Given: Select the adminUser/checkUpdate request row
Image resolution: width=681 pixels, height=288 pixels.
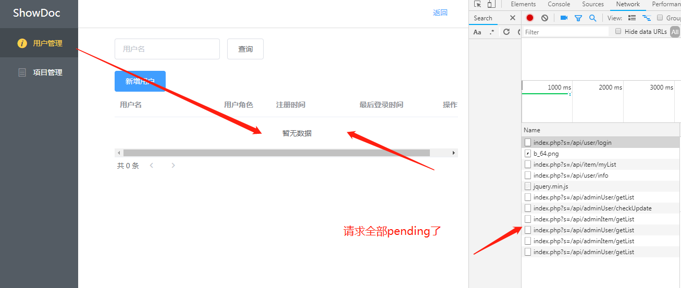Looking at the screenshot, I should click(x=601, y=208).
